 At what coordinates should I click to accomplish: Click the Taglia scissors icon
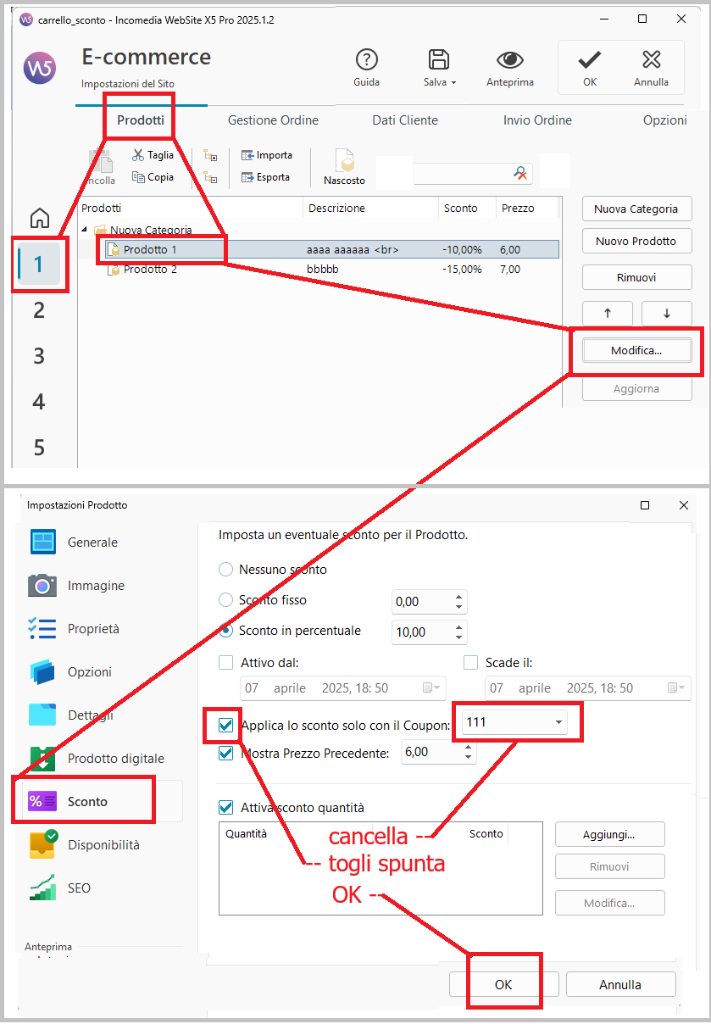pyautogui.click(x=138, y=155)
